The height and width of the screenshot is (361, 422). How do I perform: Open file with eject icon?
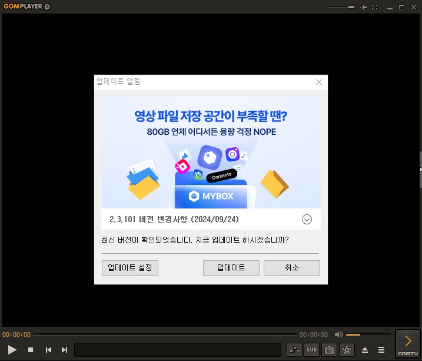click(x=365, y=350)
